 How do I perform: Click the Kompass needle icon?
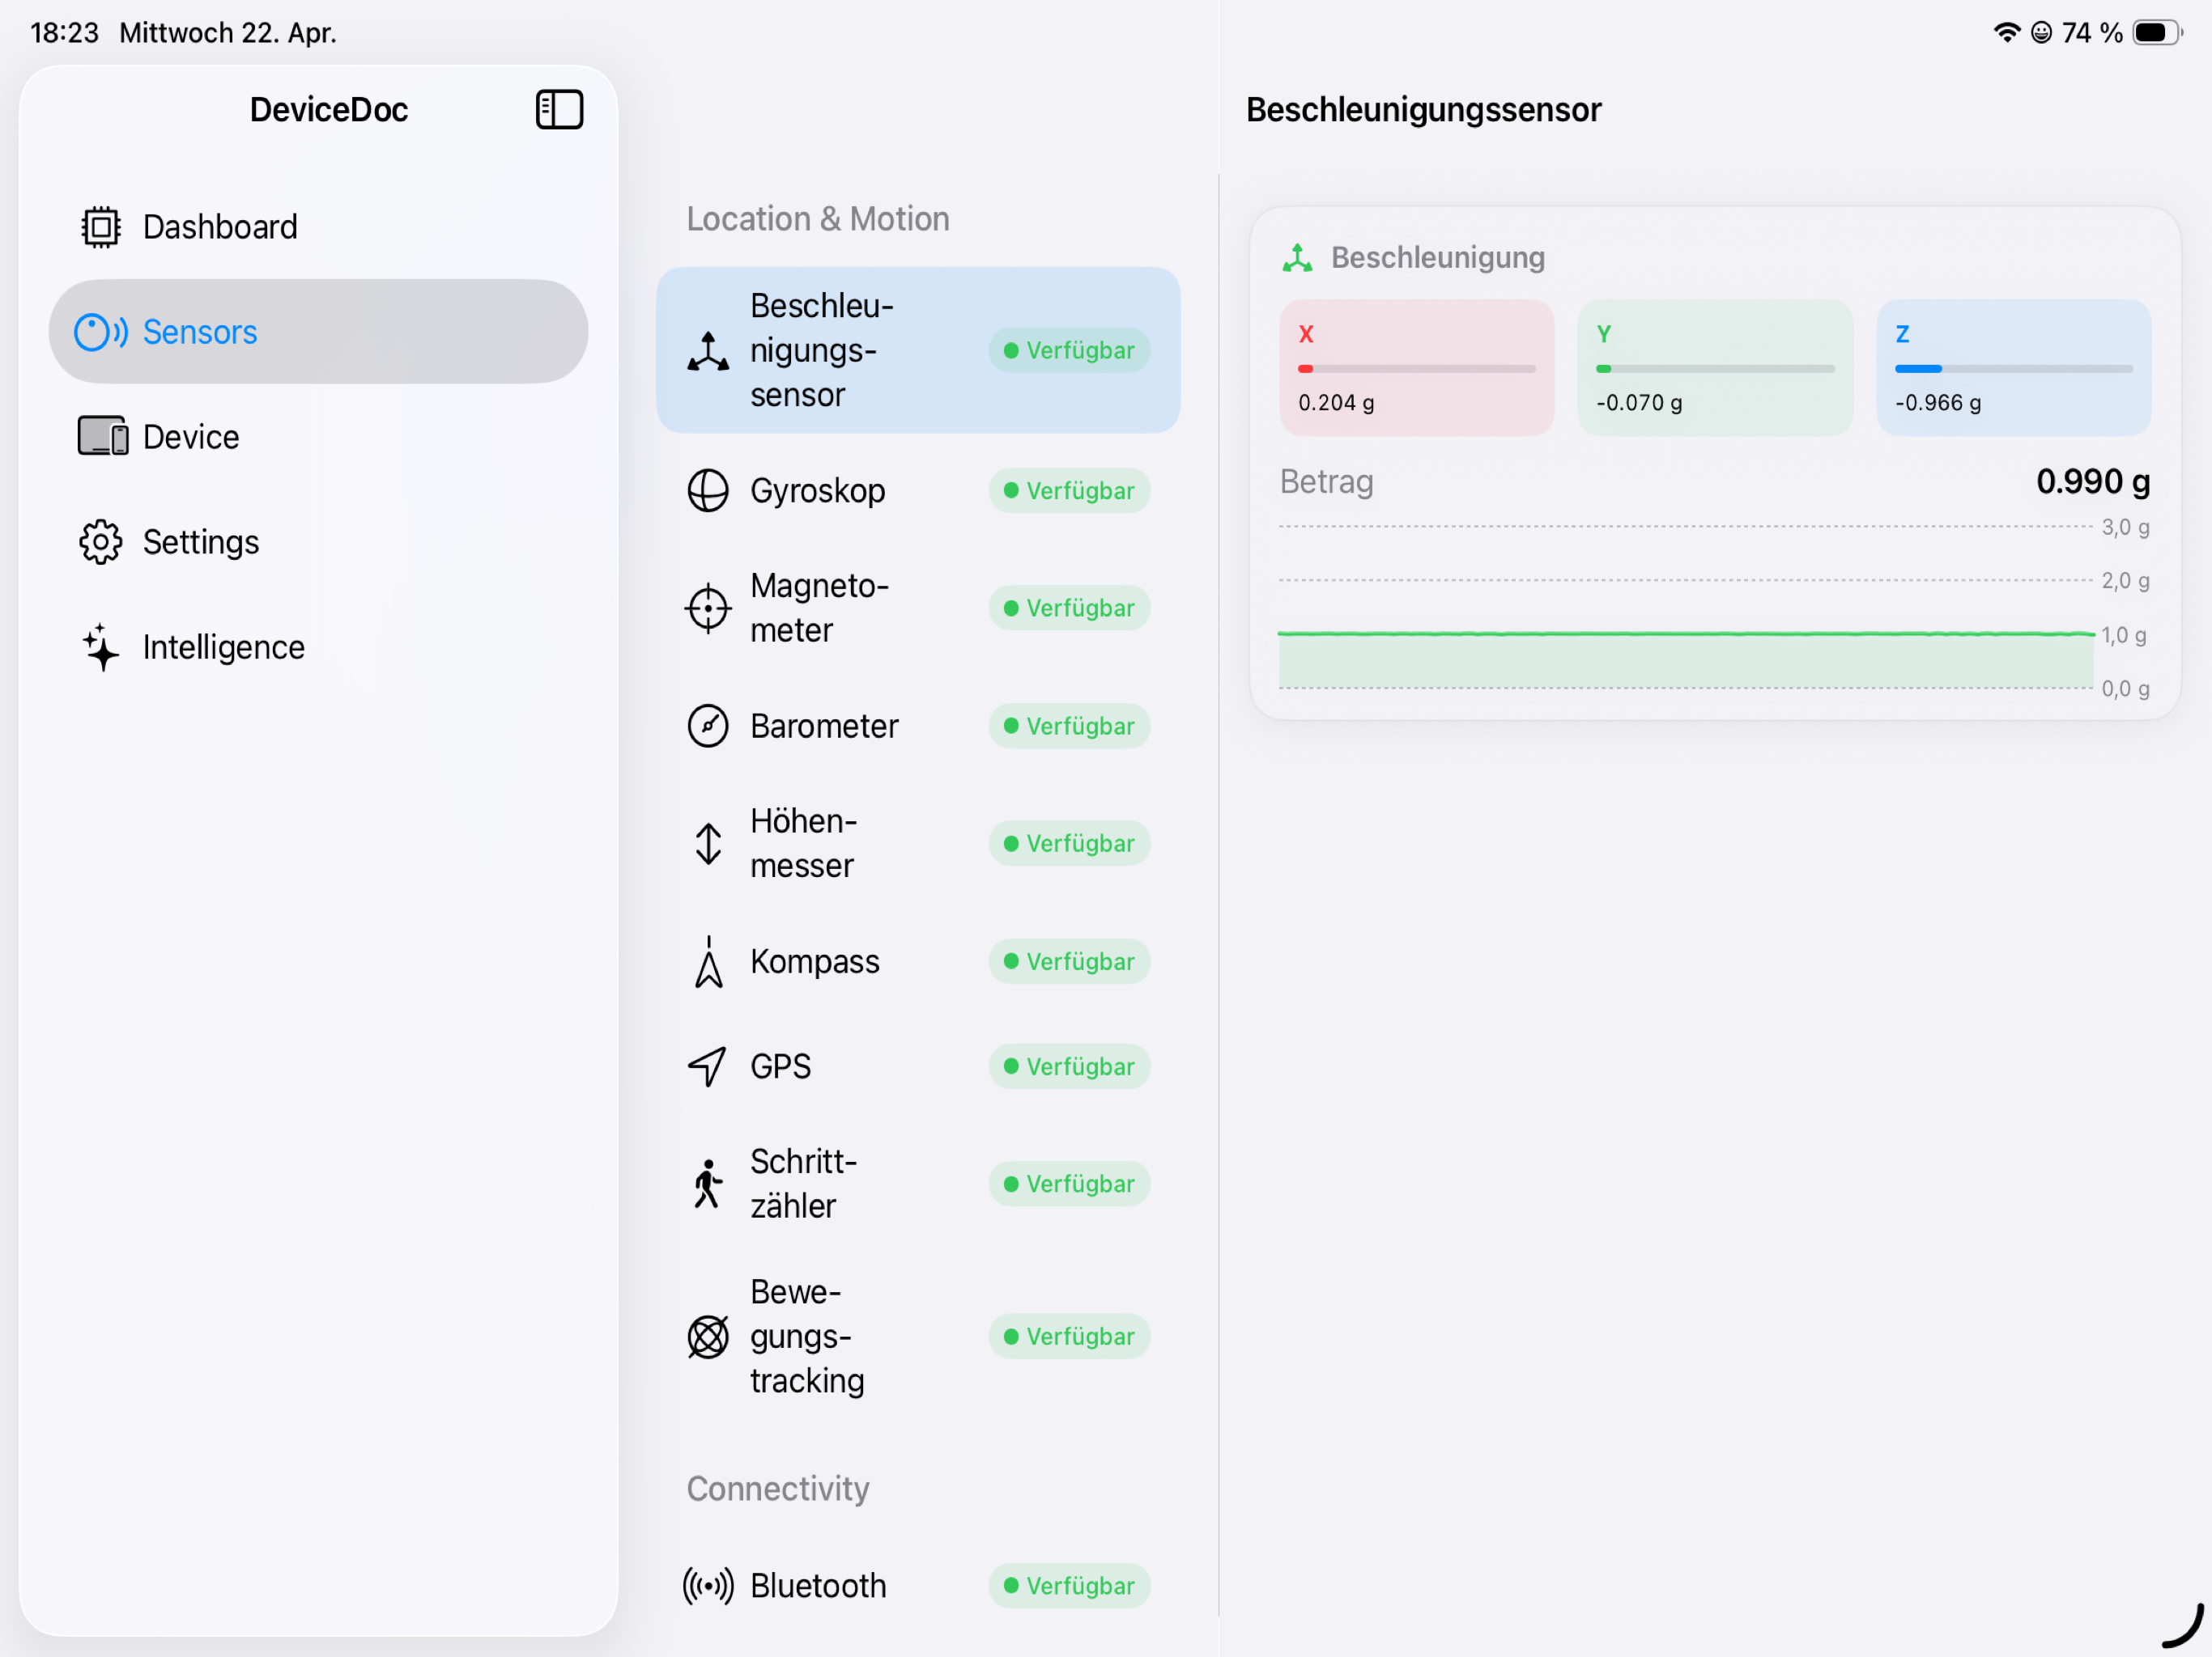pos(708,961)
